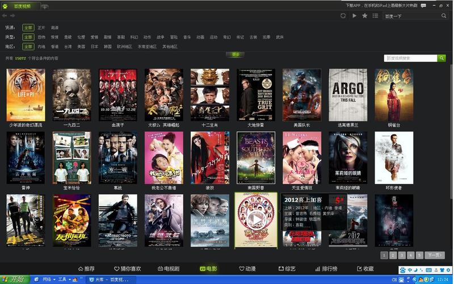Viewport: 454px width, 284px height.
Task: Select 美国 region filter
Action: [81, 47]
